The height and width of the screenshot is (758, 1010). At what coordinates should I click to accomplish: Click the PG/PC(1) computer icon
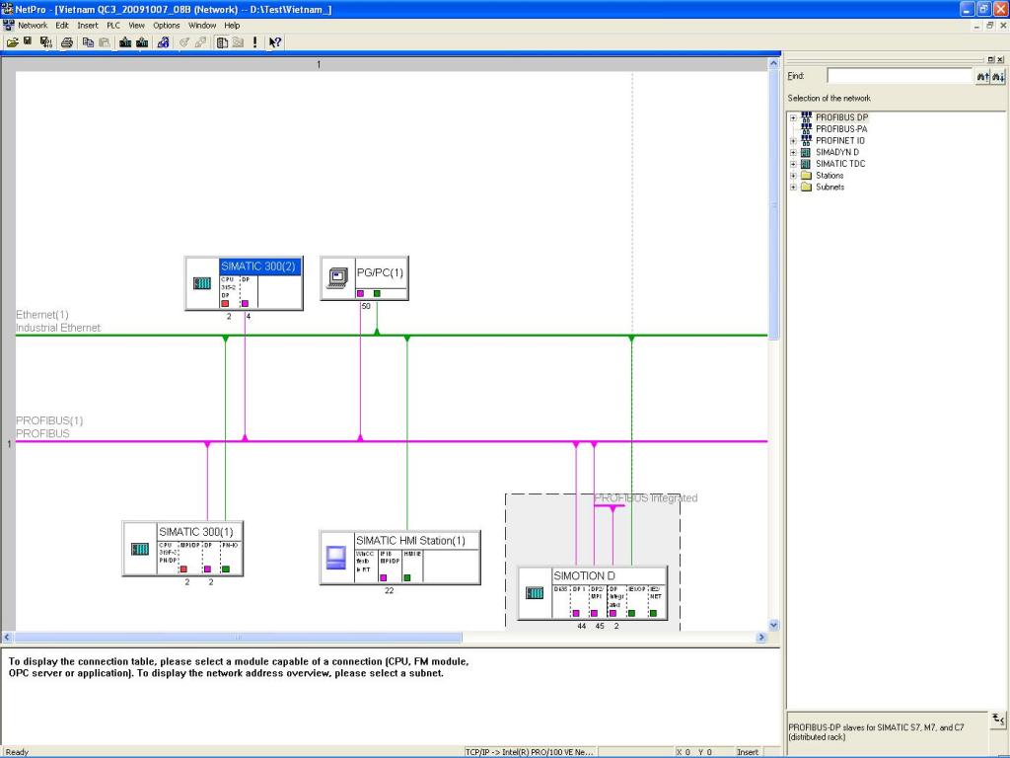pos(337,277)
